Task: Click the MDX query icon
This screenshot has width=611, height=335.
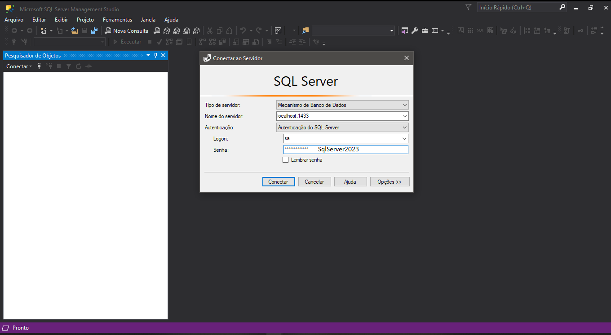Action: point(167,31)
